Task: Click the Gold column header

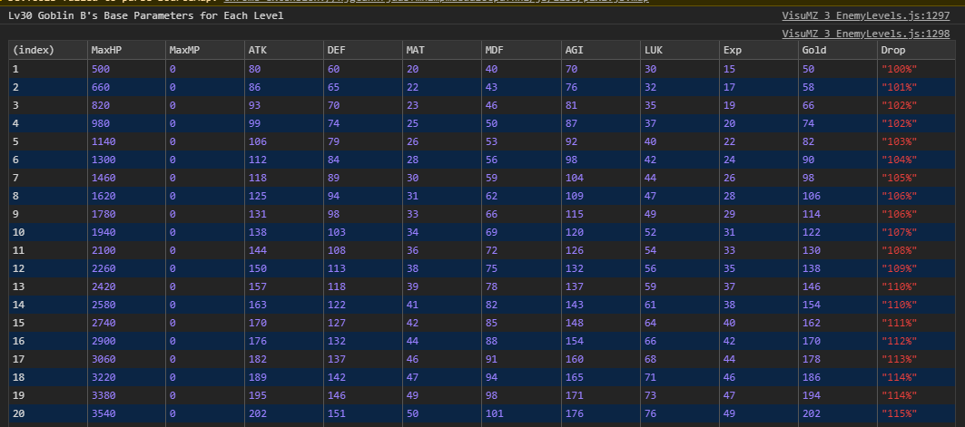Action: point(813,50)
